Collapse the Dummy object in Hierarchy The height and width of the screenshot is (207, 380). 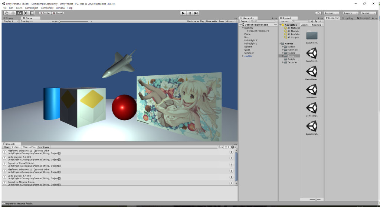click(243, 28)
